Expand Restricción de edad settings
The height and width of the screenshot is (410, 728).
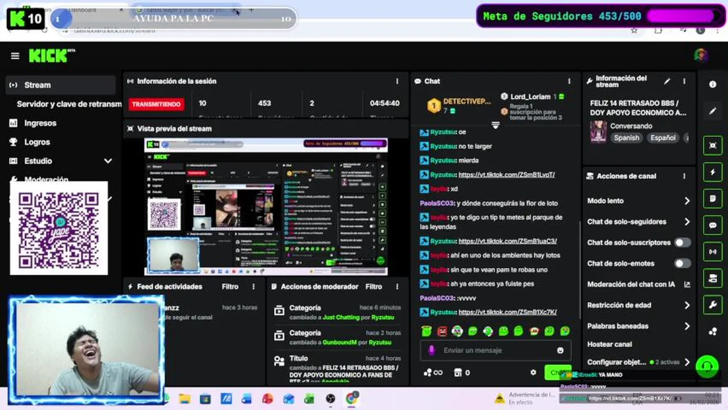pos(687,305)
